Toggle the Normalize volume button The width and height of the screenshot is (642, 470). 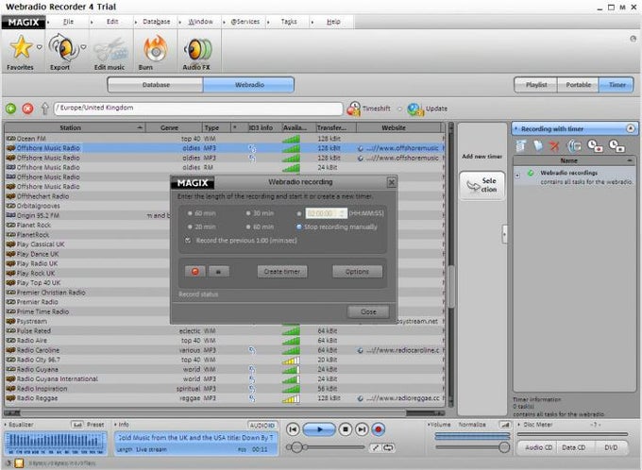505,425
